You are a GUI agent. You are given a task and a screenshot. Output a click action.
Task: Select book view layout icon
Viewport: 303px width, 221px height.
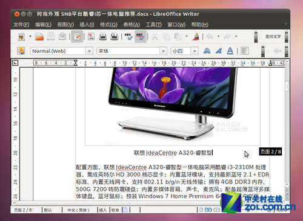pyautogui.click(x=217, y=210)
